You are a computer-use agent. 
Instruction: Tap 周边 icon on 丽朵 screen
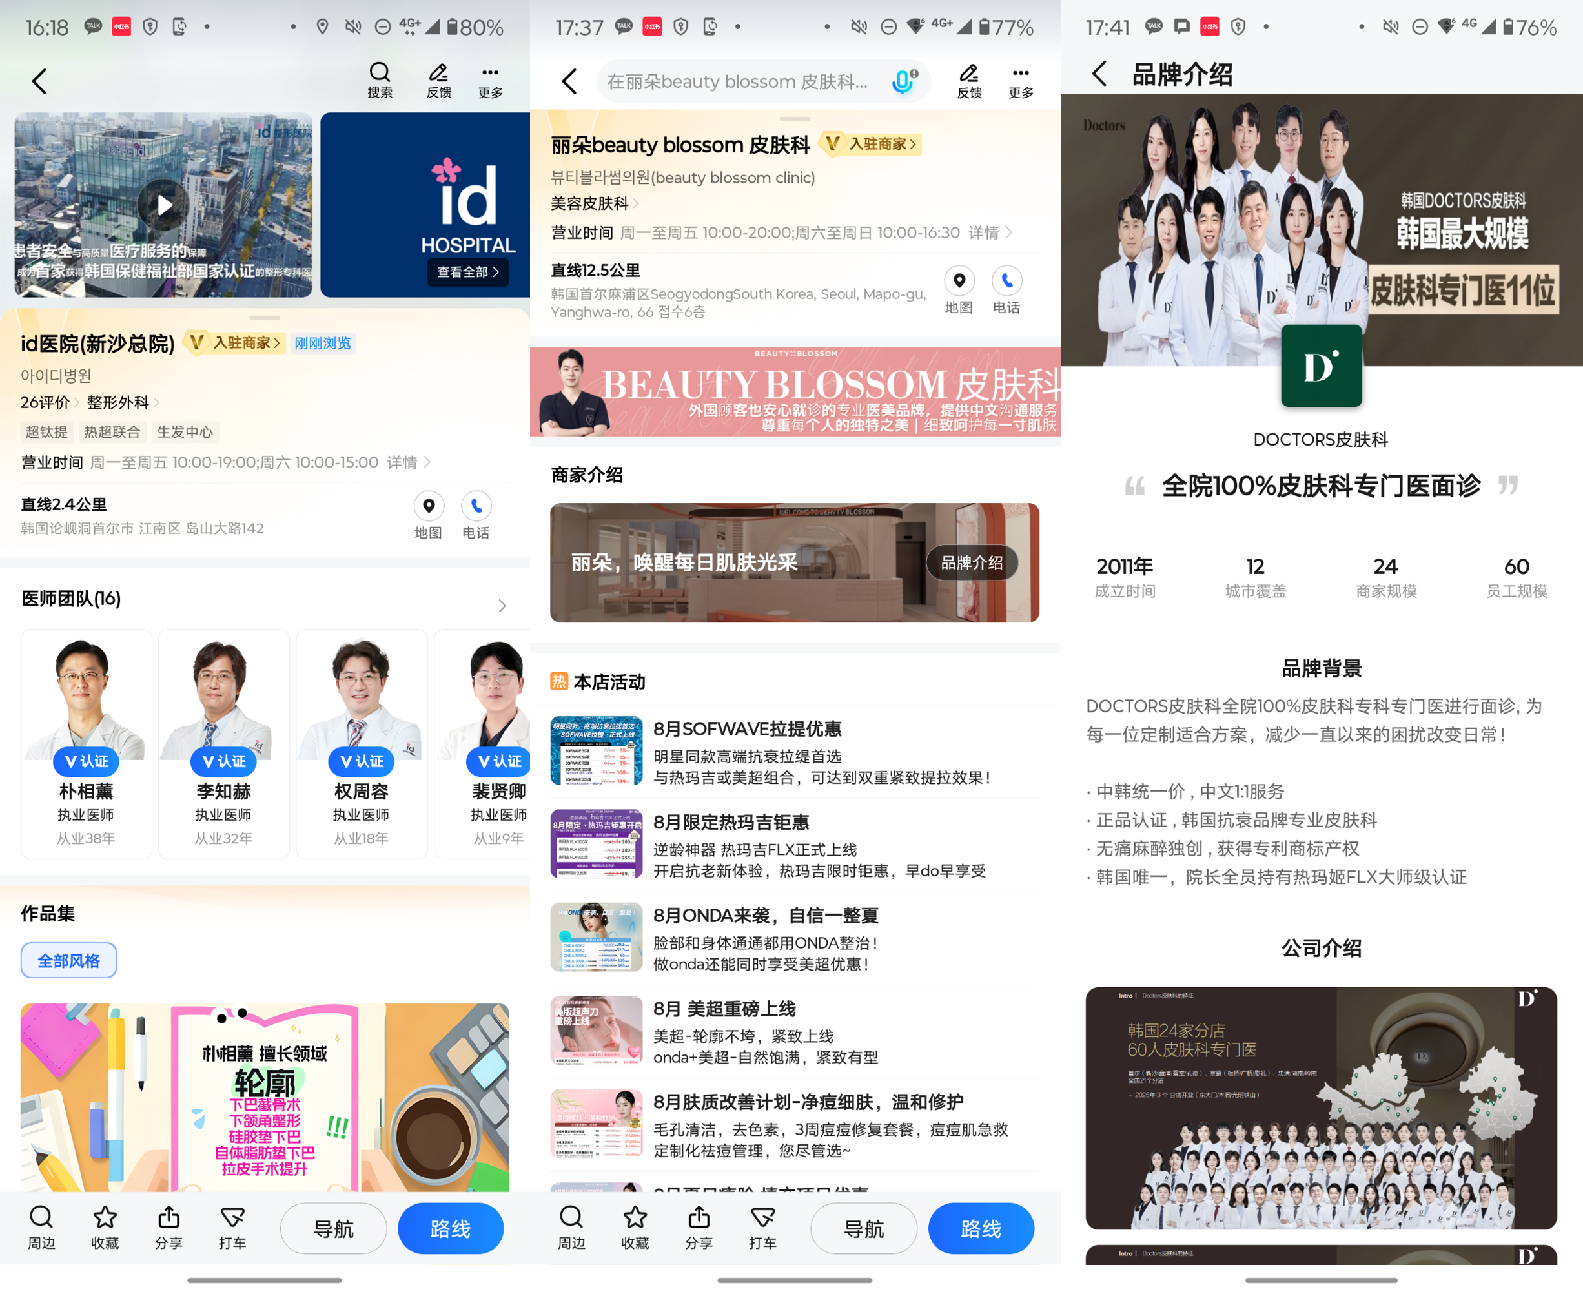(571, 1229)
